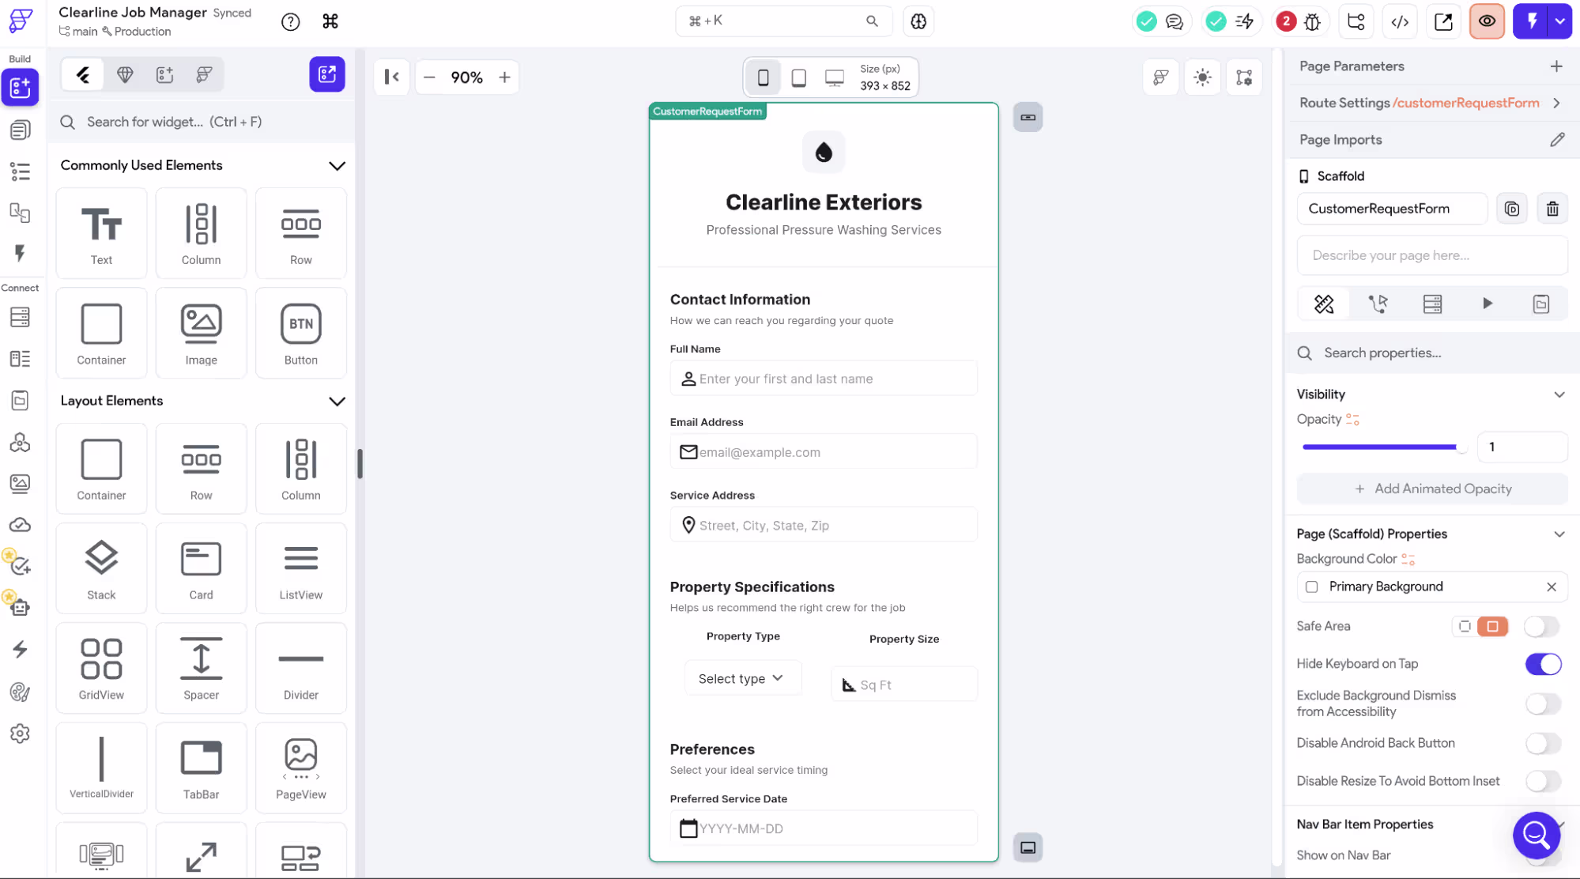Click Primary Background color checkbox swatch
The image size is (1580, 879).
pyautogui.click(x=1311, y=587)
